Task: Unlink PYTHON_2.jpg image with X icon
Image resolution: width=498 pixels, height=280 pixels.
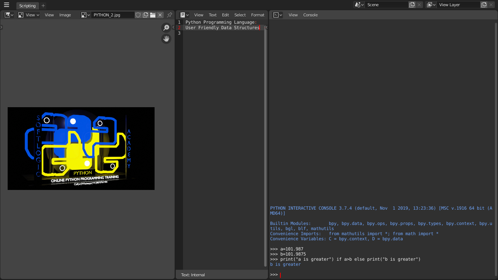Action: point(160,15)
